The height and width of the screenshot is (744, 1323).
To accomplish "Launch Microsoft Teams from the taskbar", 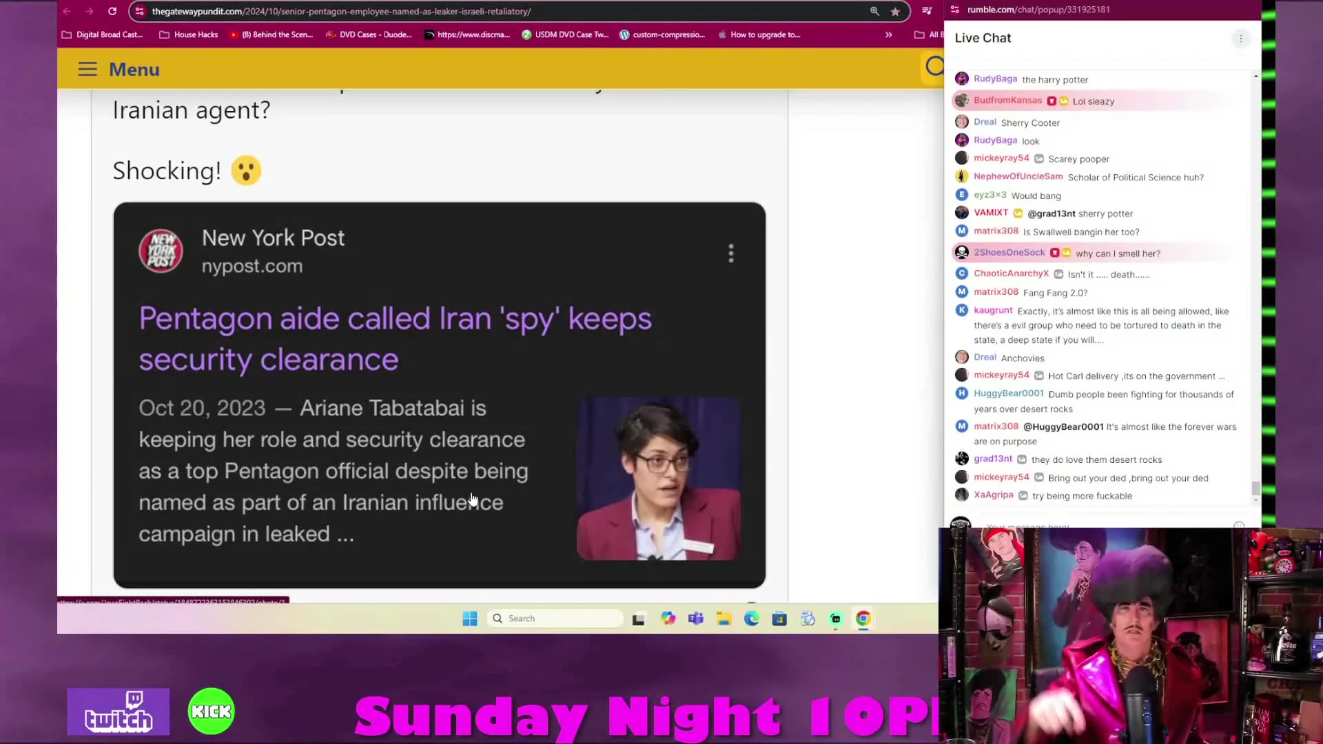I will click(695, 618).
